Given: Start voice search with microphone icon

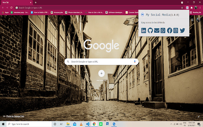Looking at the screenshot, I should point(135,62).
